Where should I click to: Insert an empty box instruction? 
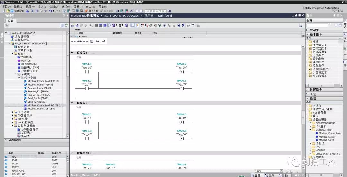click(92, 41)
